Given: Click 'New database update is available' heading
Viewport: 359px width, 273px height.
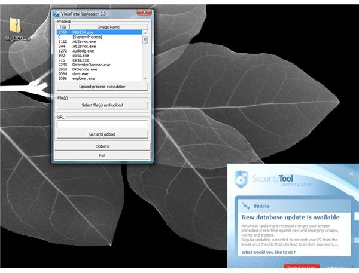Looking at the screenshot, I should 291,217.
